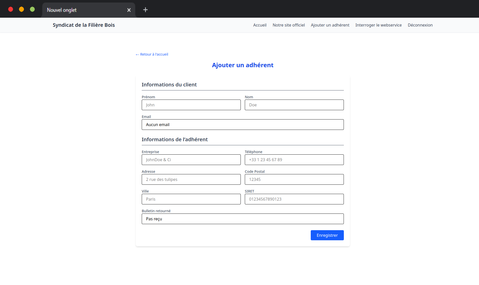Viewport: 479px width, 285px height.
Task: Open the Email dropdown showing Aucun email
Action: [243, 125]
